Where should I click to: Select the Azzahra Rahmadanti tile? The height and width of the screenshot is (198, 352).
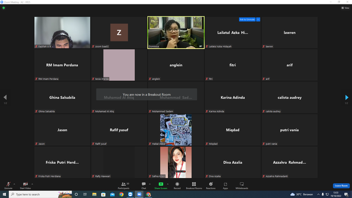pos(289,162)
